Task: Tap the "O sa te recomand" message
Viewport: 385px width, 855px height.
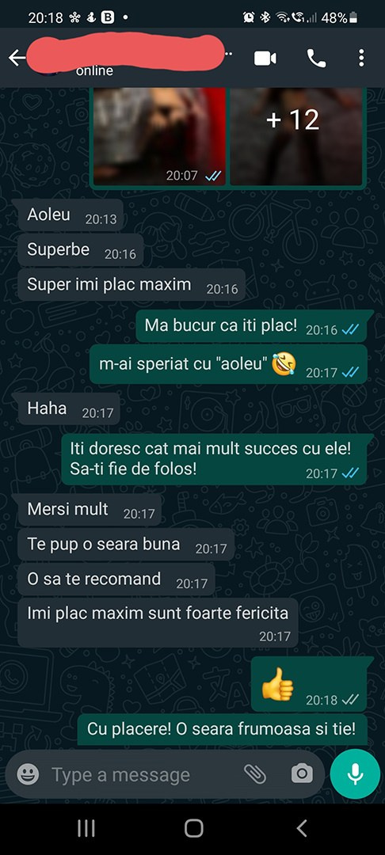Action: [116, 579]
